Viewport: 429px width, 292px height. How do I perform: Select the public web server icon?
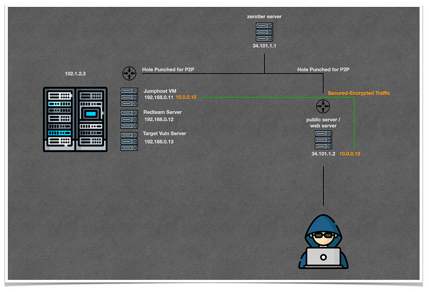click(x=323, y=140)
